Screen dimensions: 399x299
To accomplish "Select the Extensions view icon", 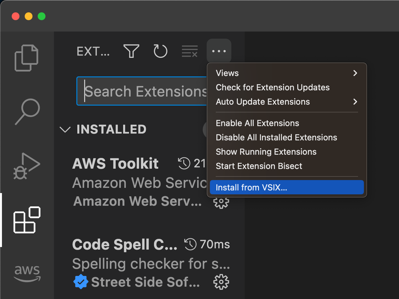I will click(x=27, y=220).
